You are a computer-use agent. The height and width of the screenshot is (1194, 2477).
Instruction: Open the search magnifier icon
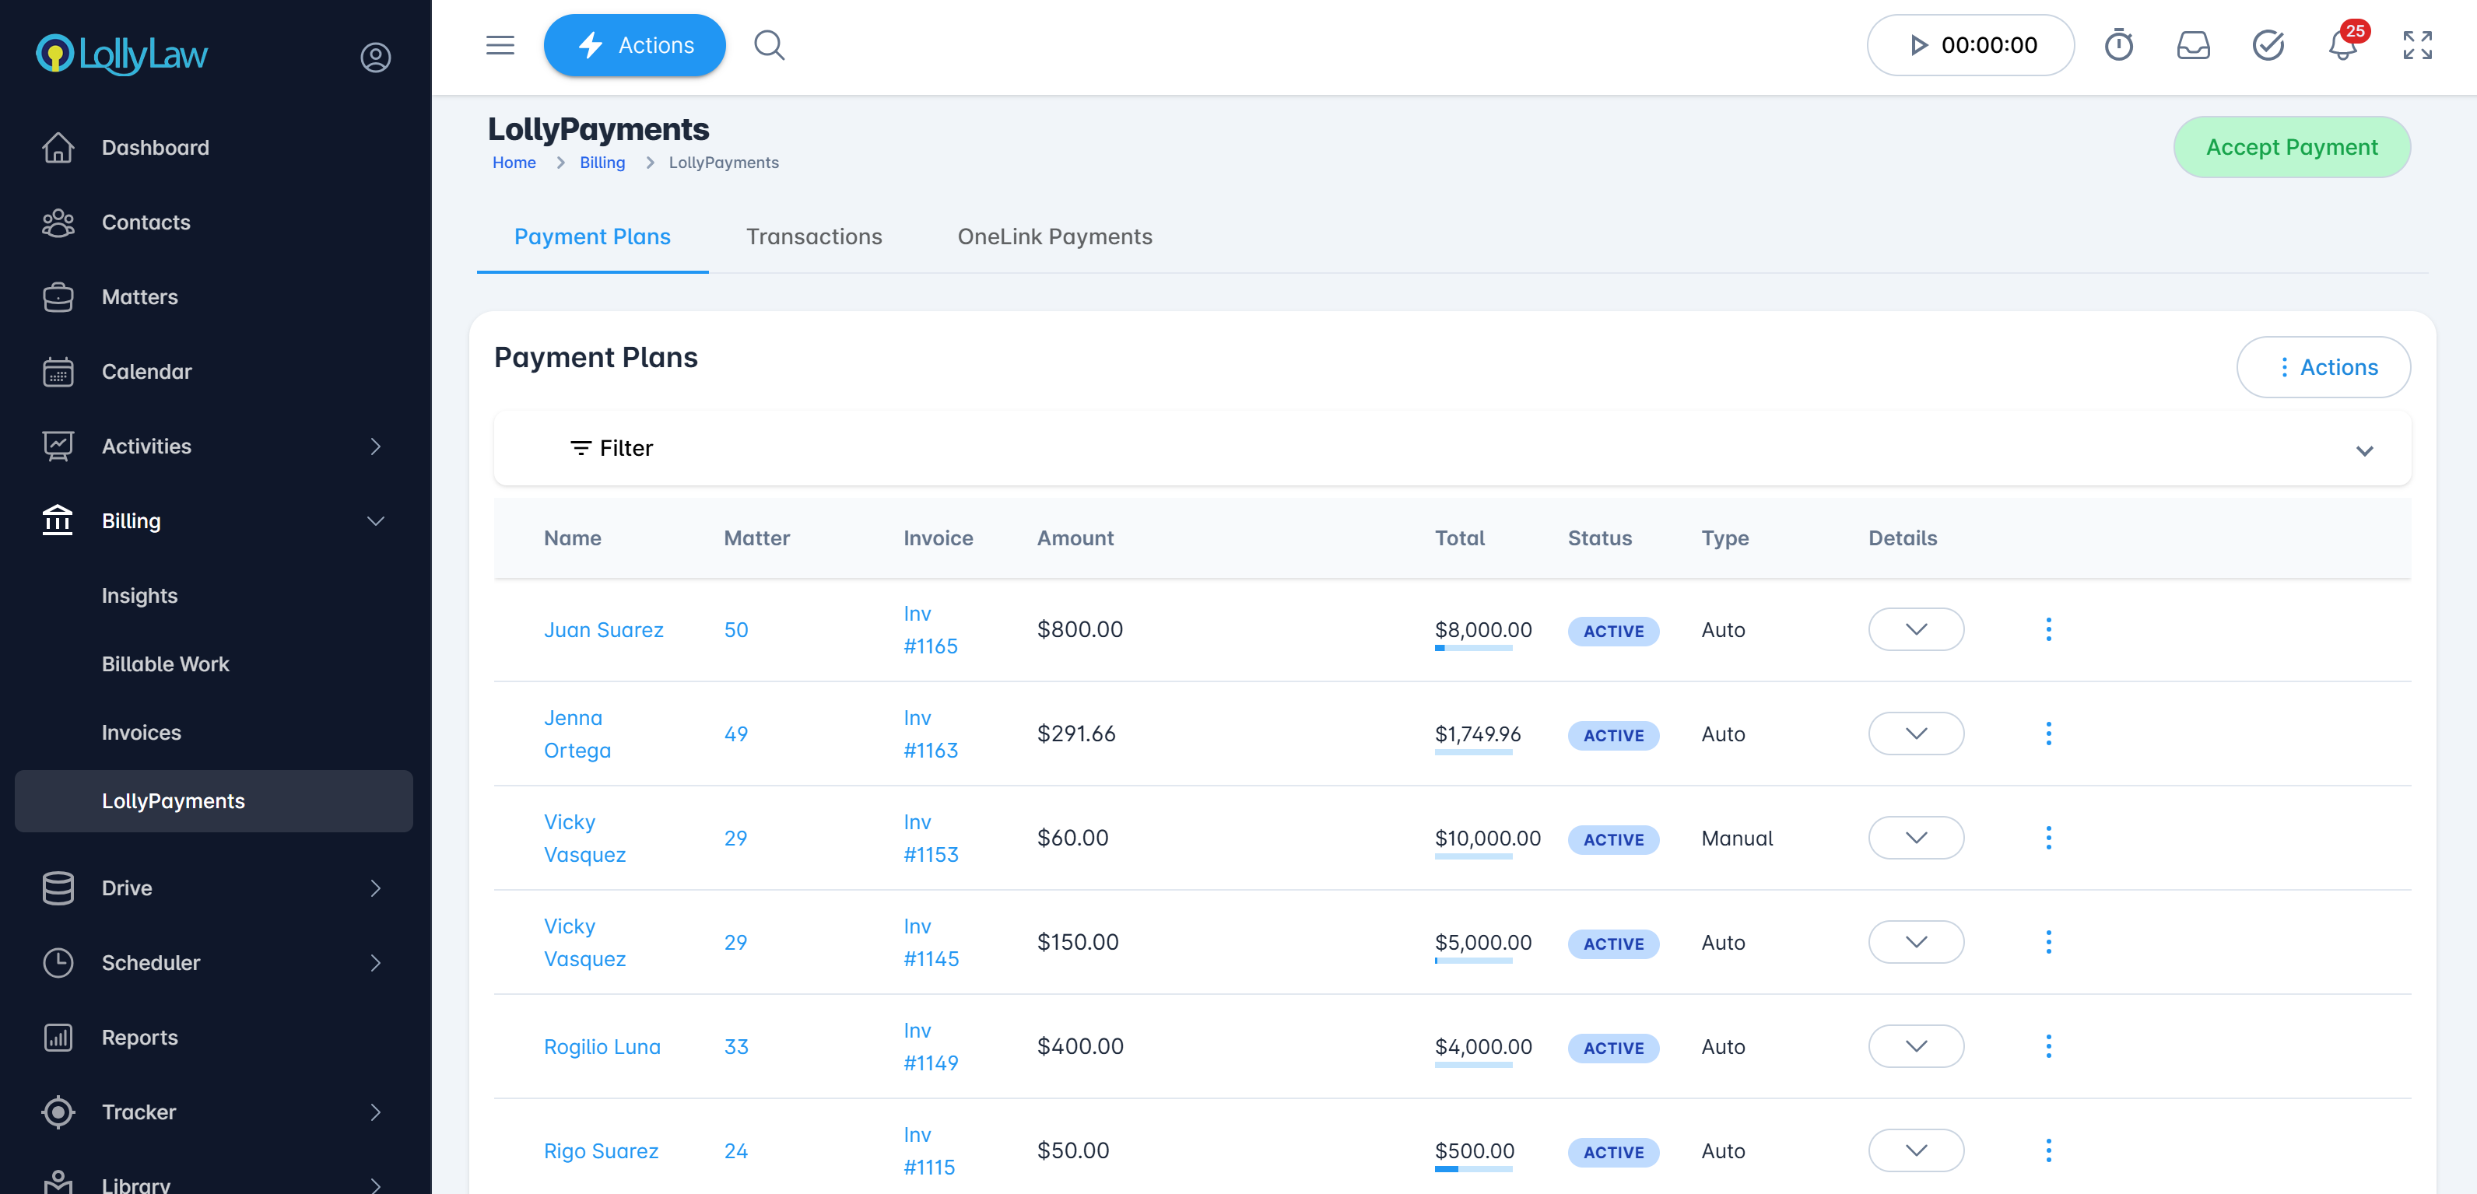768,45
